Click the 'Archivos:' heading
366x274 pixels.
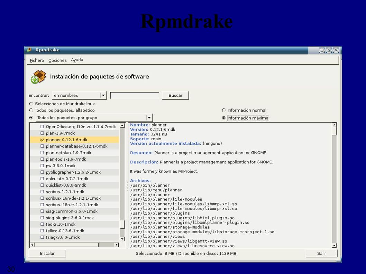(140, 181)
